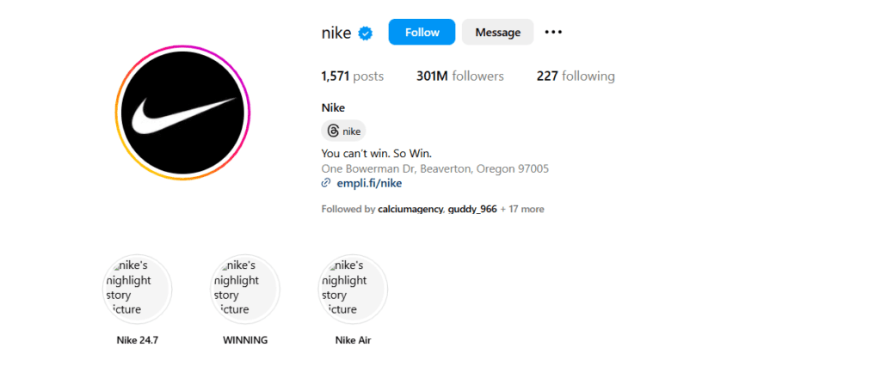Image resolution: width=881 pixels, height=390 pixels.
Task: View Nike's story via the swoosh profile picture
Action: tap(183, 113)
